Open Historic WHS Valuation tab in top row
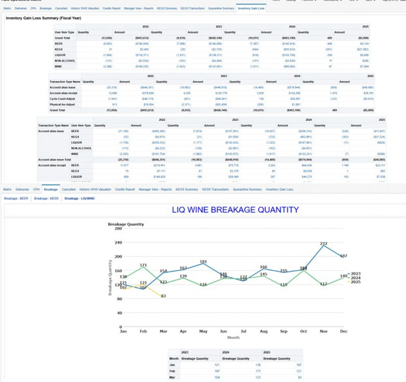This screenshot has height=382, width=406. pyautogui.click(x=85, y=8)
